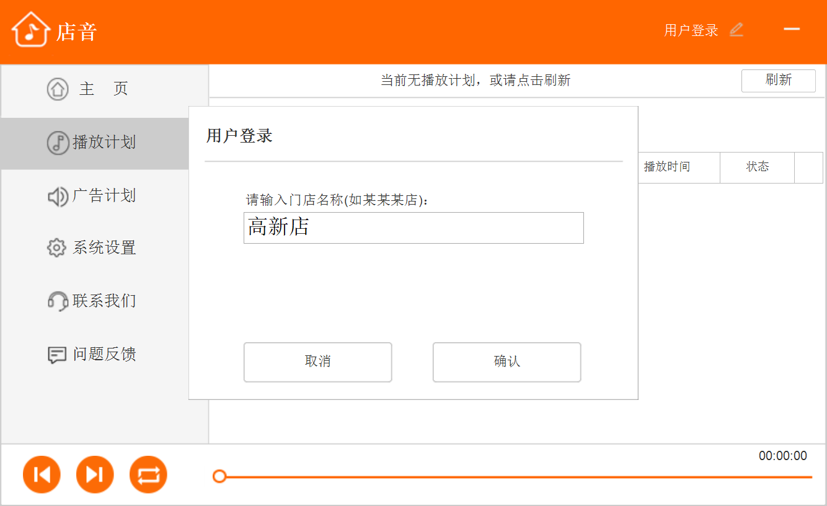This screenshot has height=506, width=827.
Task: Skip to the next track
Action: 95,475
